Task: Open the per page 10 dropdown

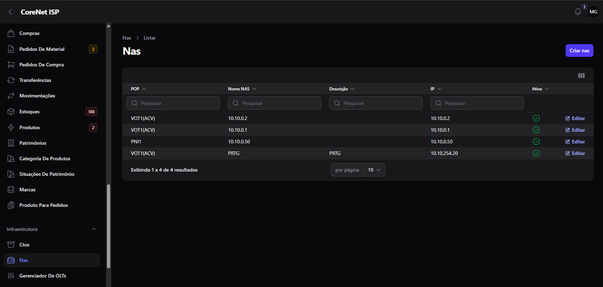Action: (x=374, y=170)
